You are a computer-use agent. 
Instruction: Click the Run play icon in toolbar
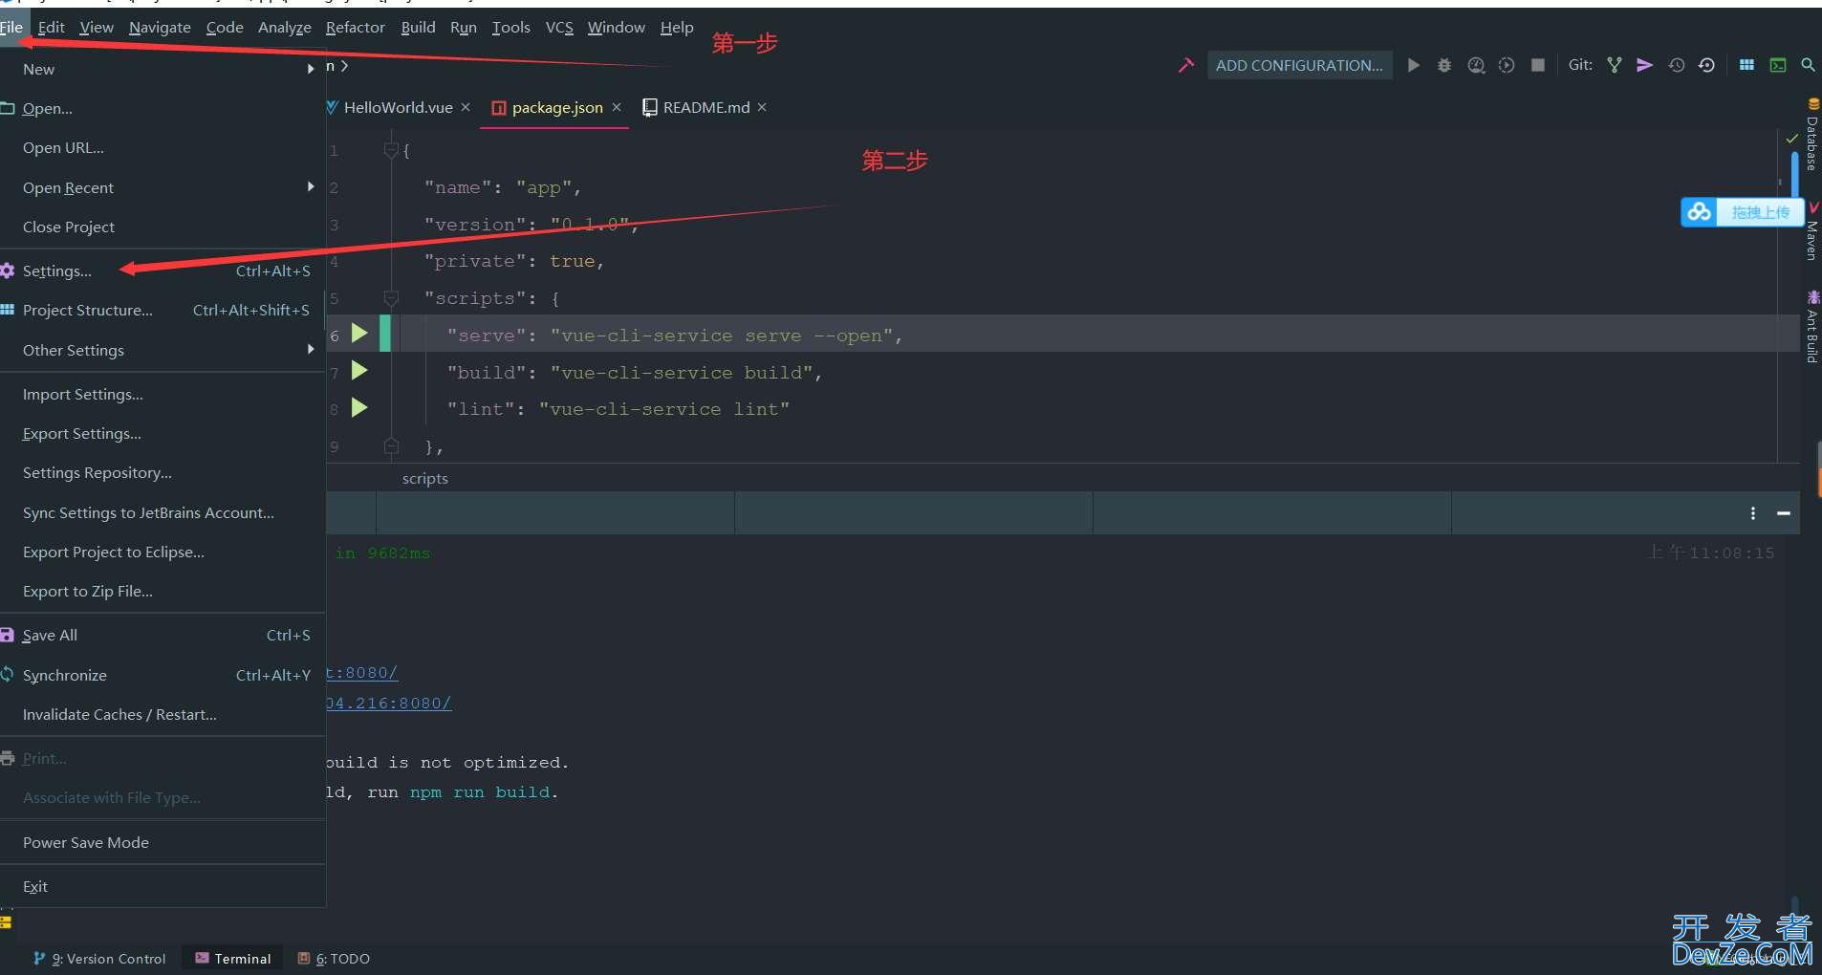(x=1414, y=65)
